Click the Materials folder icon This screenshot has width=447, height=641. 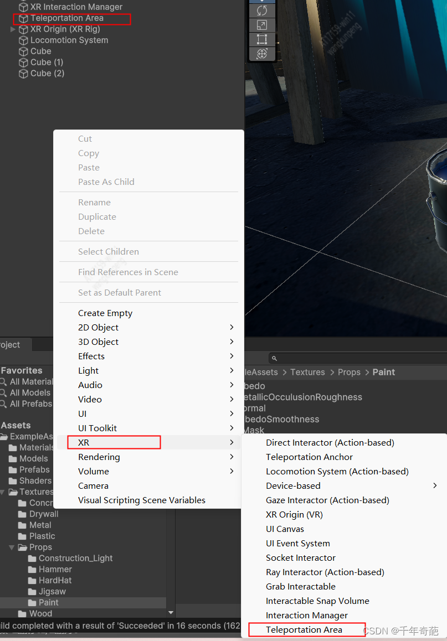(x=13, y=448)
